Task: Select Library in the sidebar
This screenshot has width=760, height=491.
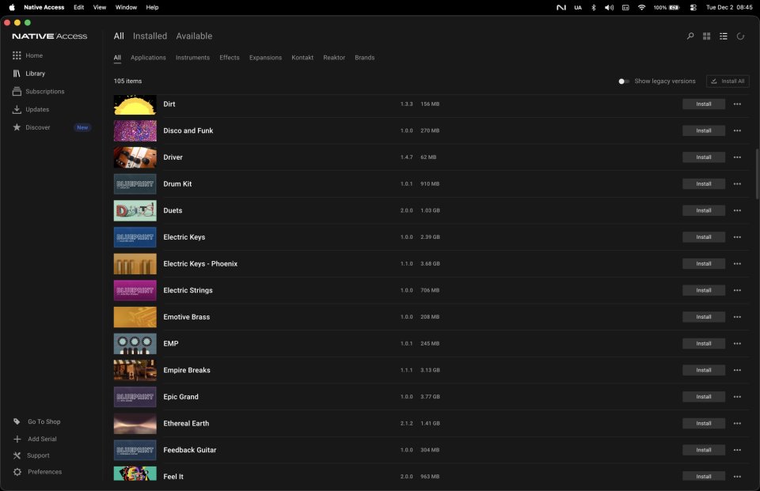Action: [36, 73]
